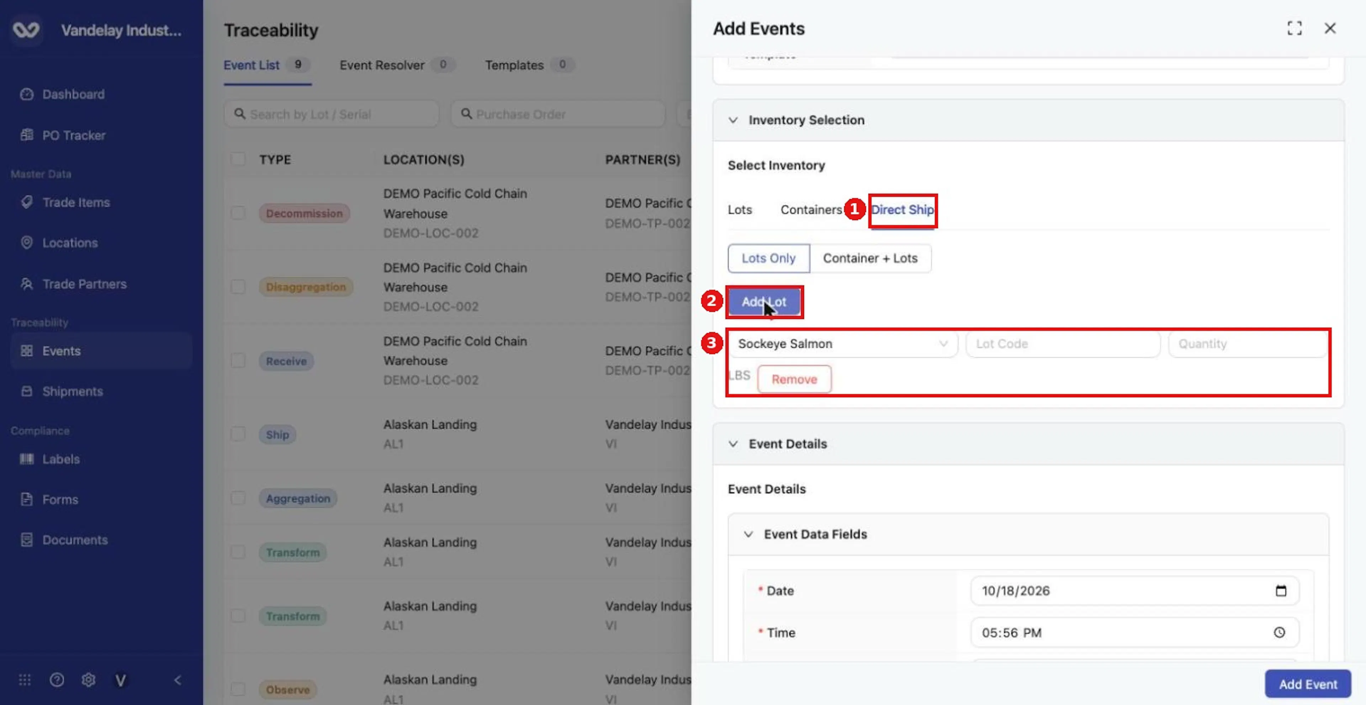
Task: Check the Receive event row checkbox
Action: click(x=238, y=361)
